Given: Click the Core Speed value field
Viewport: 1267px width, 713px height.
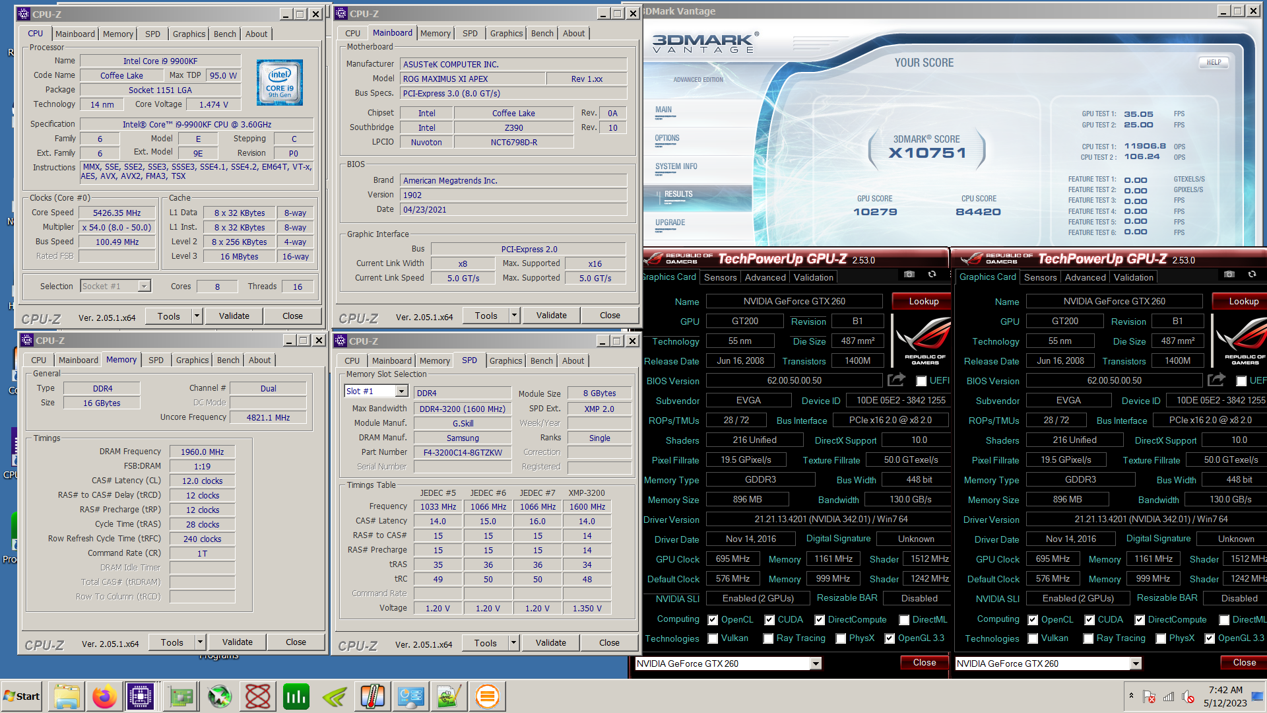Looking at the screenshot, I should pos(117,213).
